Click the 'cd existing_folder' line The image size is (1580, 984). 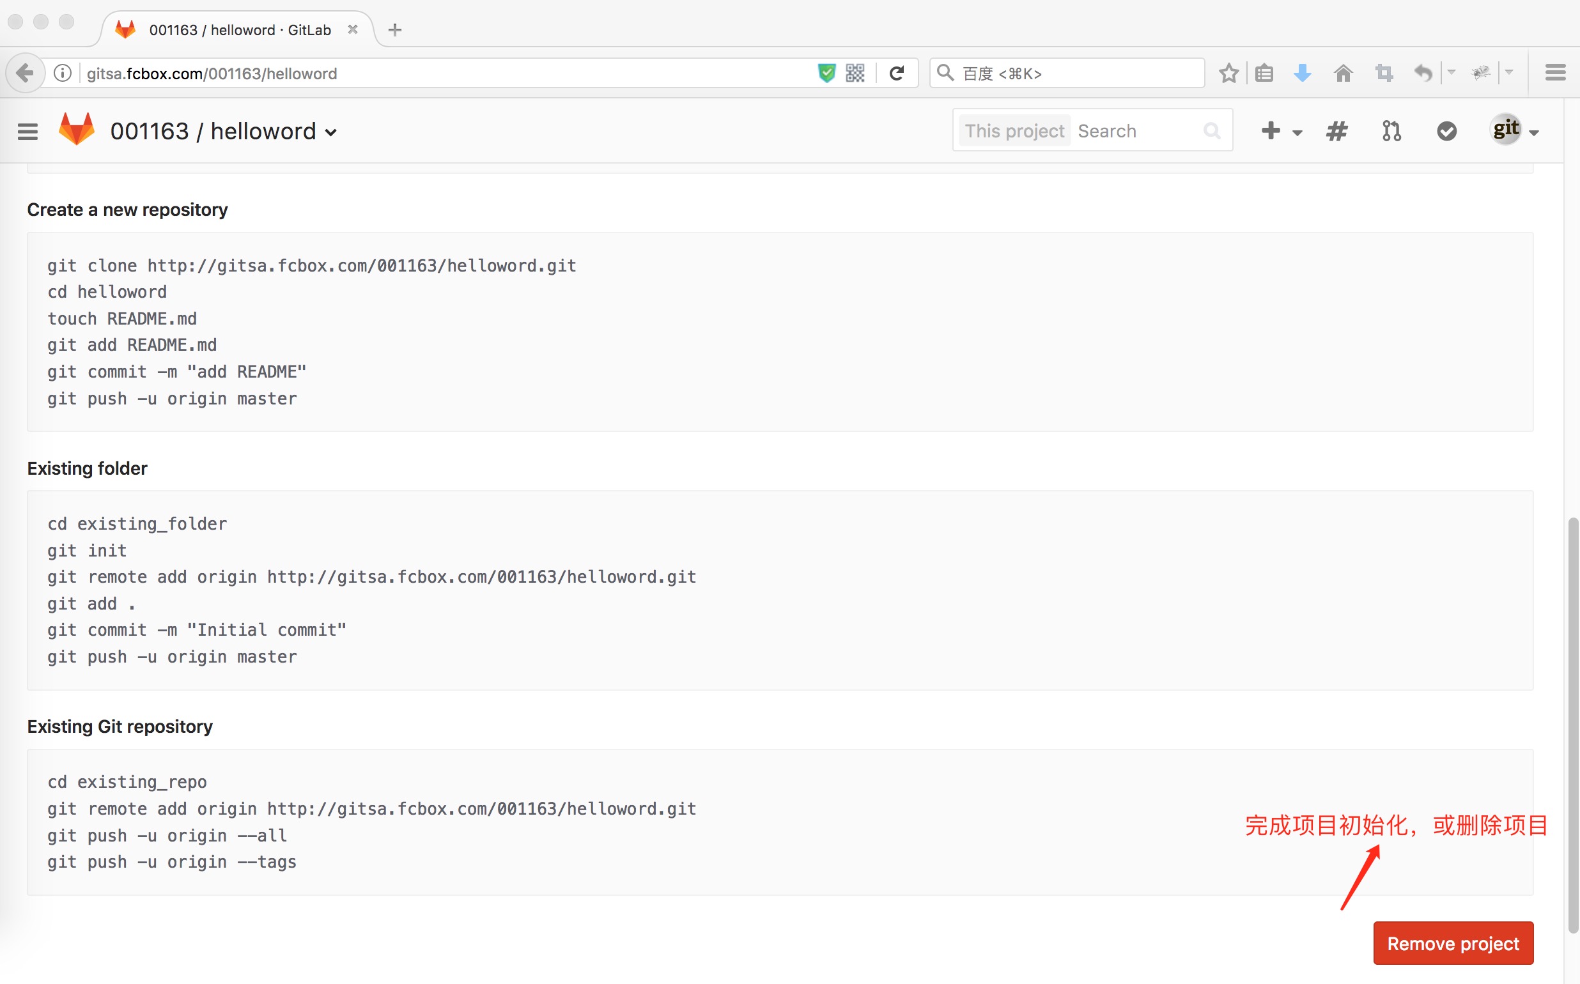pyautogui.click(x=137, y=524)
